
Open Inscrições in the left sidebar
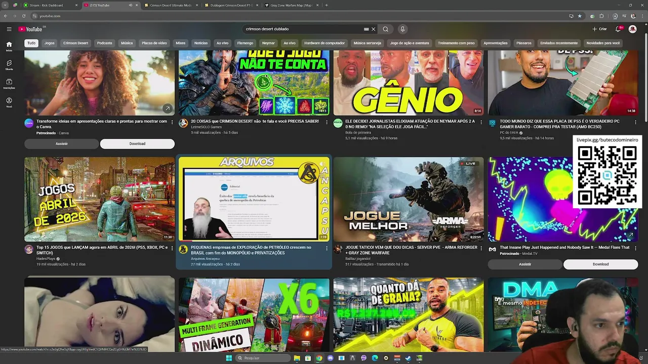pyautogui.click(x=9, y=83)
